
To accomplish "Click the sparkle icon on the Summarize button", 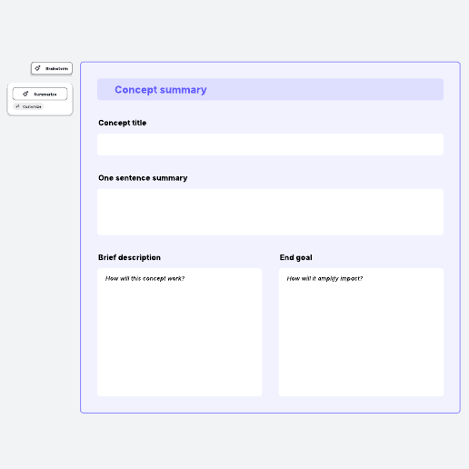I will pyautogui.click(x=25, y=94).
